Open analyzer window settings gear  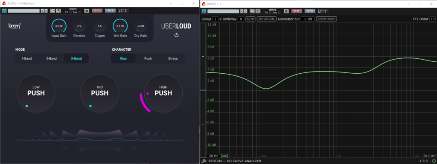pyautogui.click(x=286, y=12)
